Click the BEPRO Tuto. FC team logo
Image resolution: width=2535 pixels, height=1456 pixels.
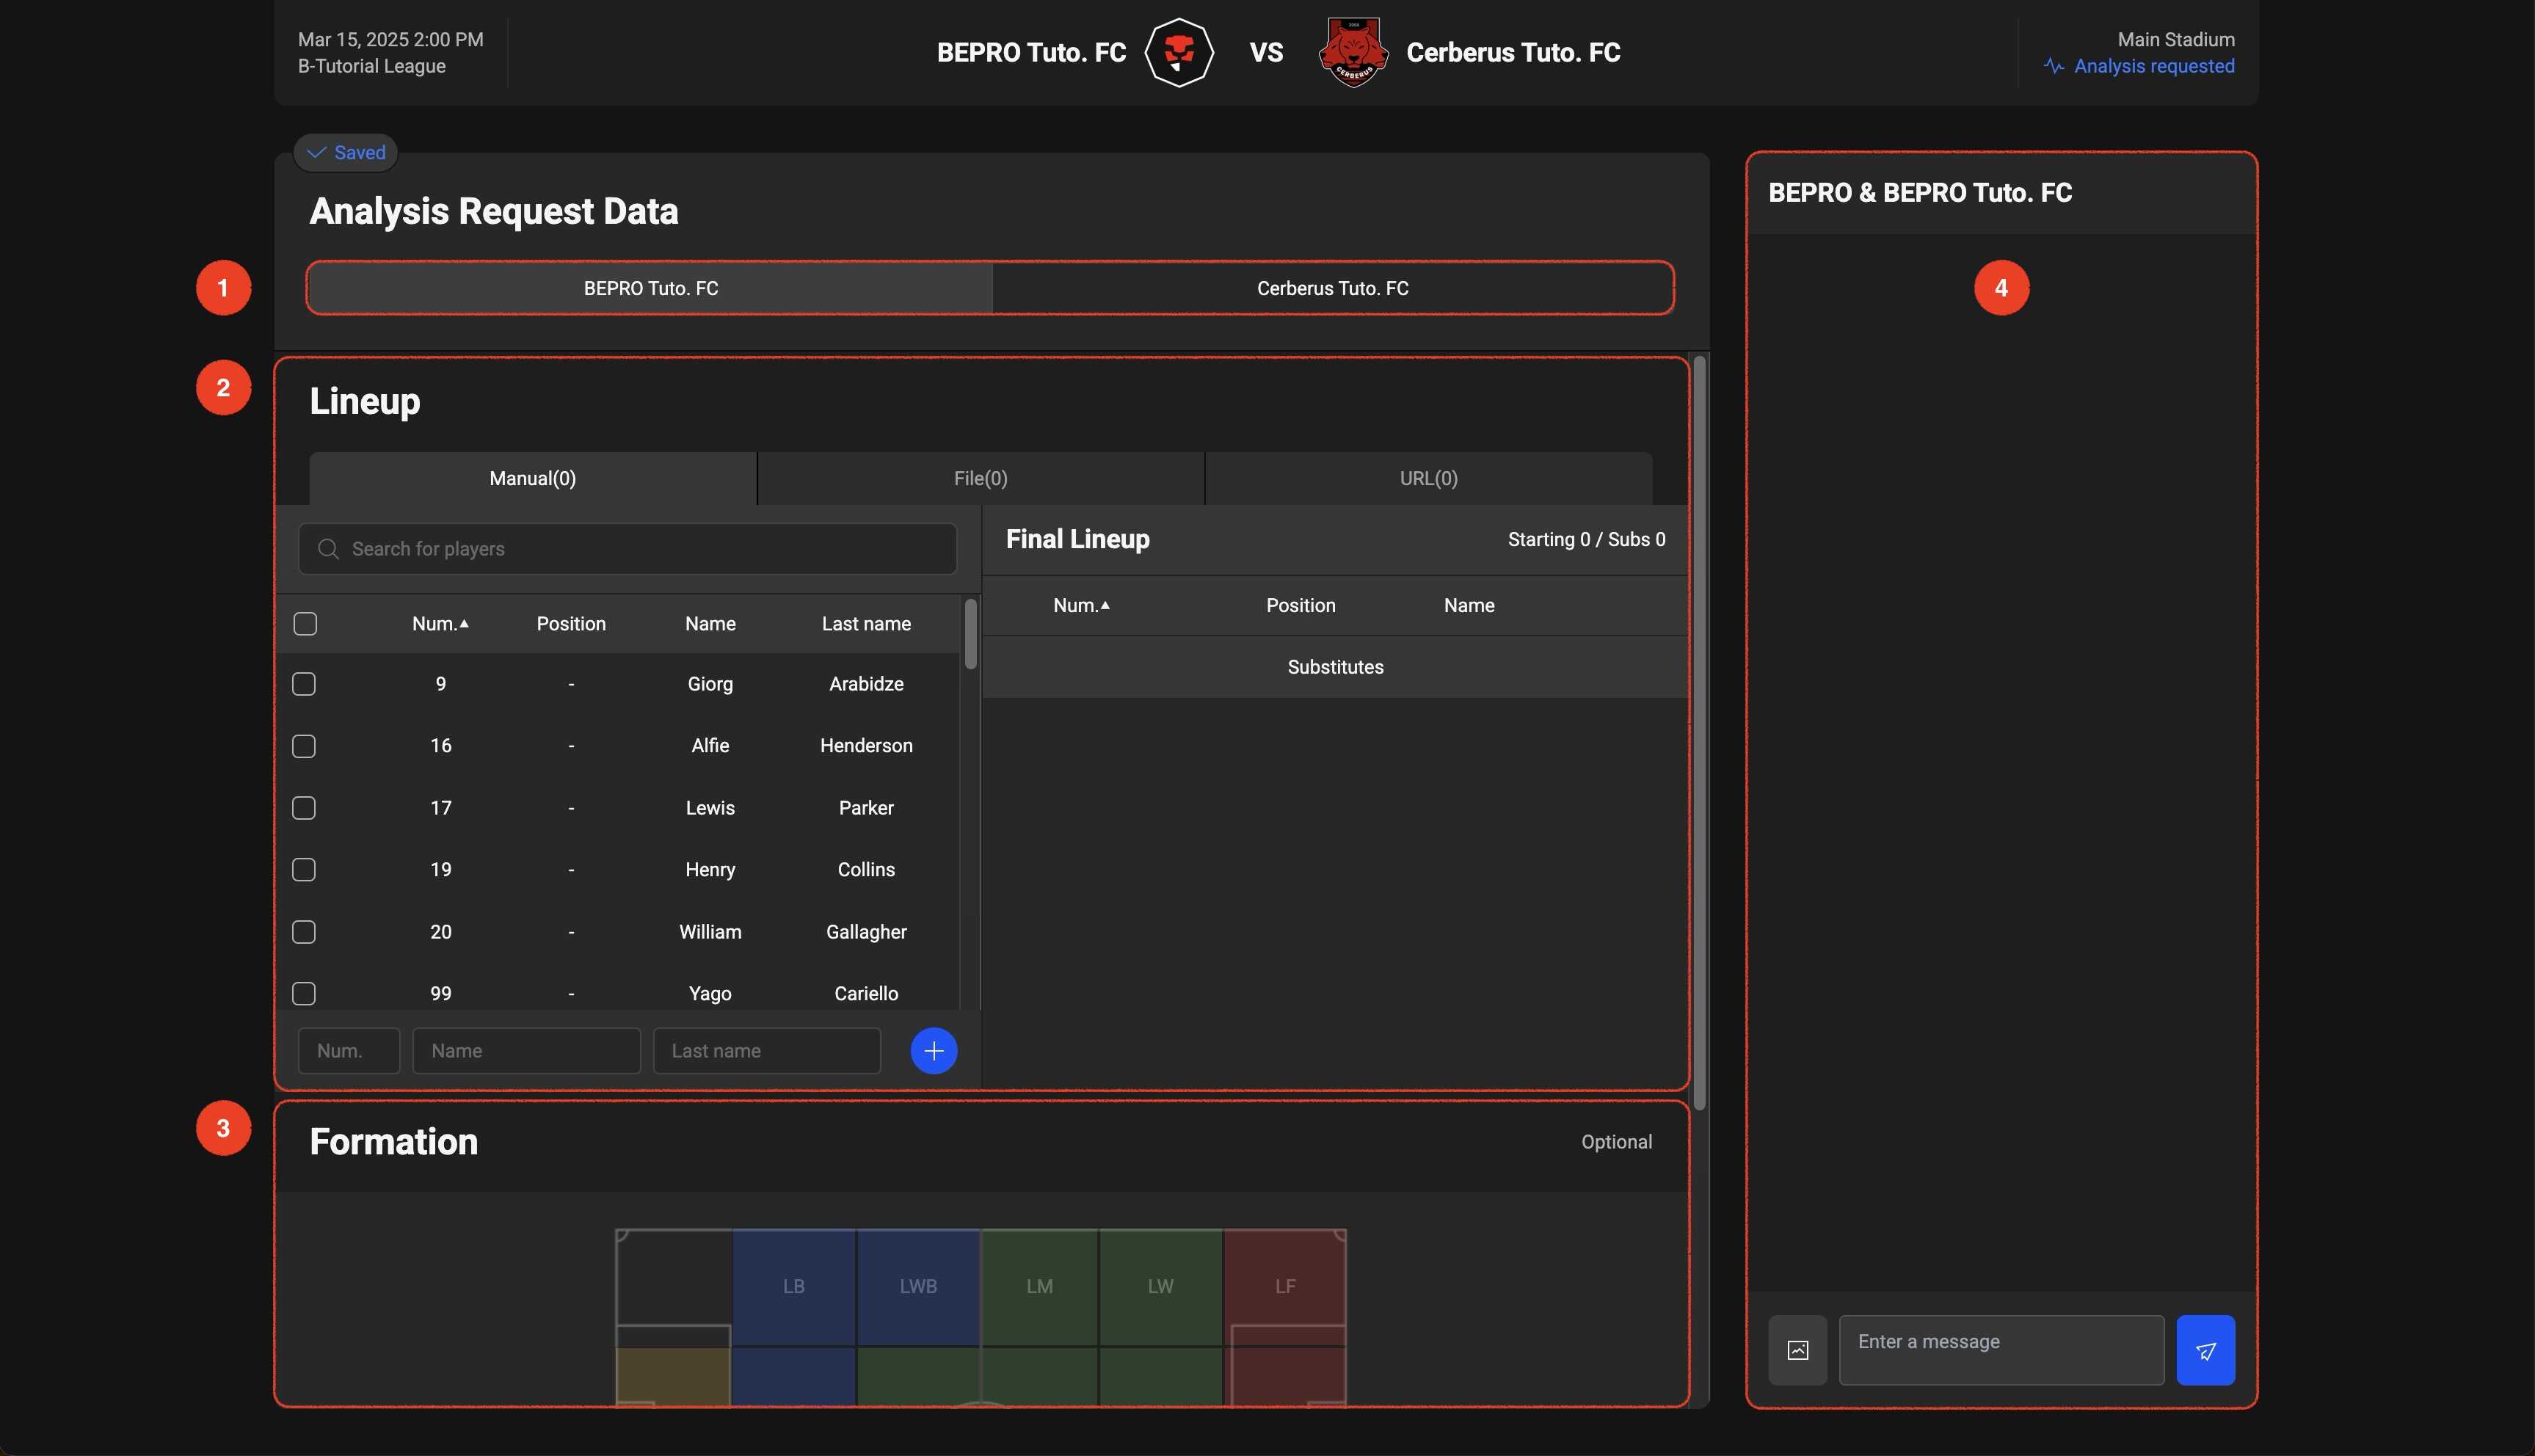point(1179,52)
